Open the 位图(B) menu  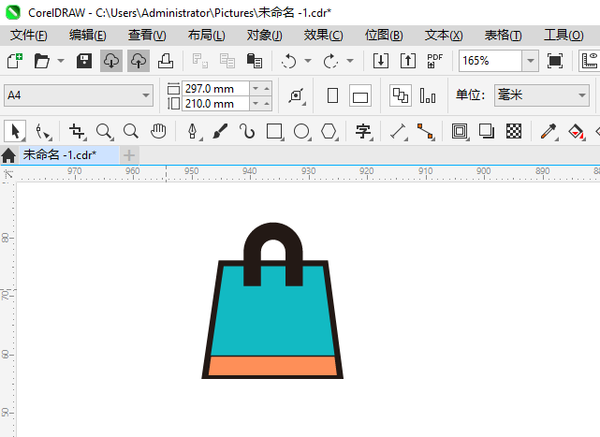(384, 36)
